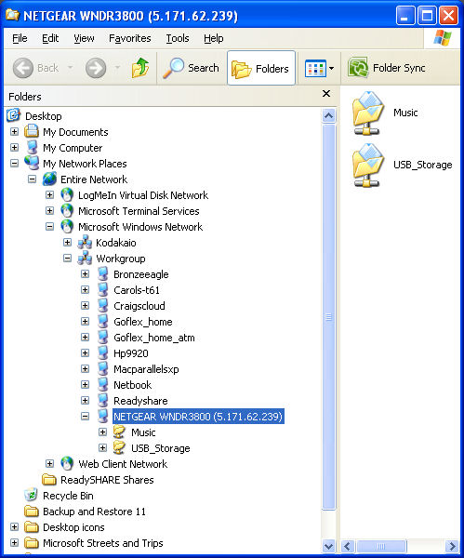Select Desktop icon in tree
The image size is (464, 558).
(x=14, y=115)
